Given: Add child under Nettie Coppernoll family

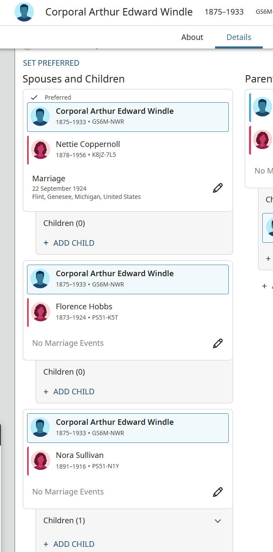Looking at the screenshot, I should click(x=69, y=243).
